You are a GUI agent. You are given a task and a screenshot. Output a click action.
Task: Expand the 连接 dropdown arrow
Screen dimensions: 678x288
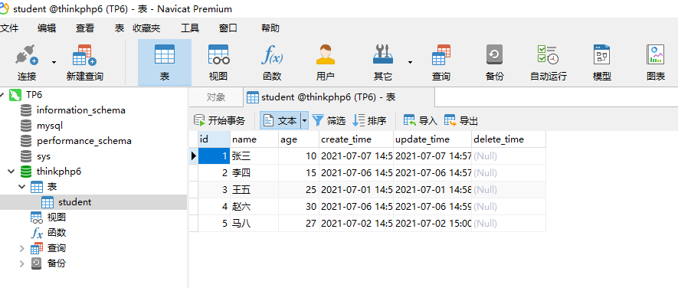click(x=54, y=63)
